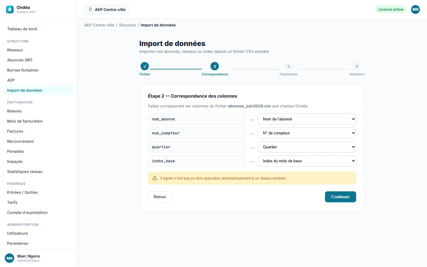Jump to step 3 Paramètres circle
This screenshot has width=427, height=267.
[289, 66]
